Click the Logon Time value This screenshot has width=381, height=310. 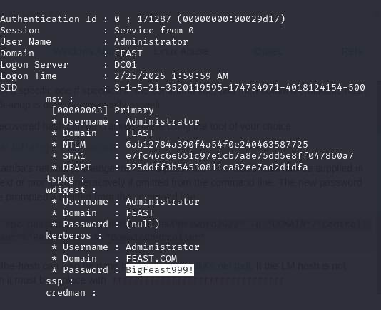pos(171,76)
